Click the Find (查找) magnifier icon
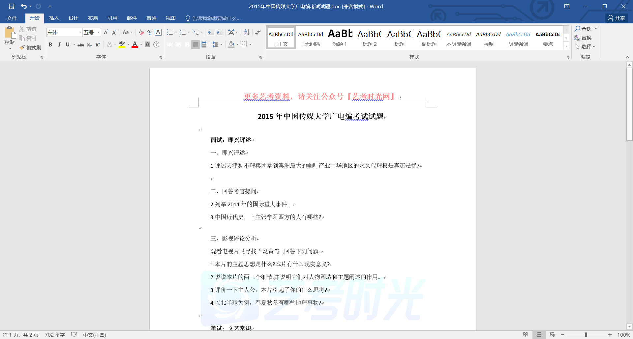The width and height of the screenshot is (633, 339). coord(578,29)
